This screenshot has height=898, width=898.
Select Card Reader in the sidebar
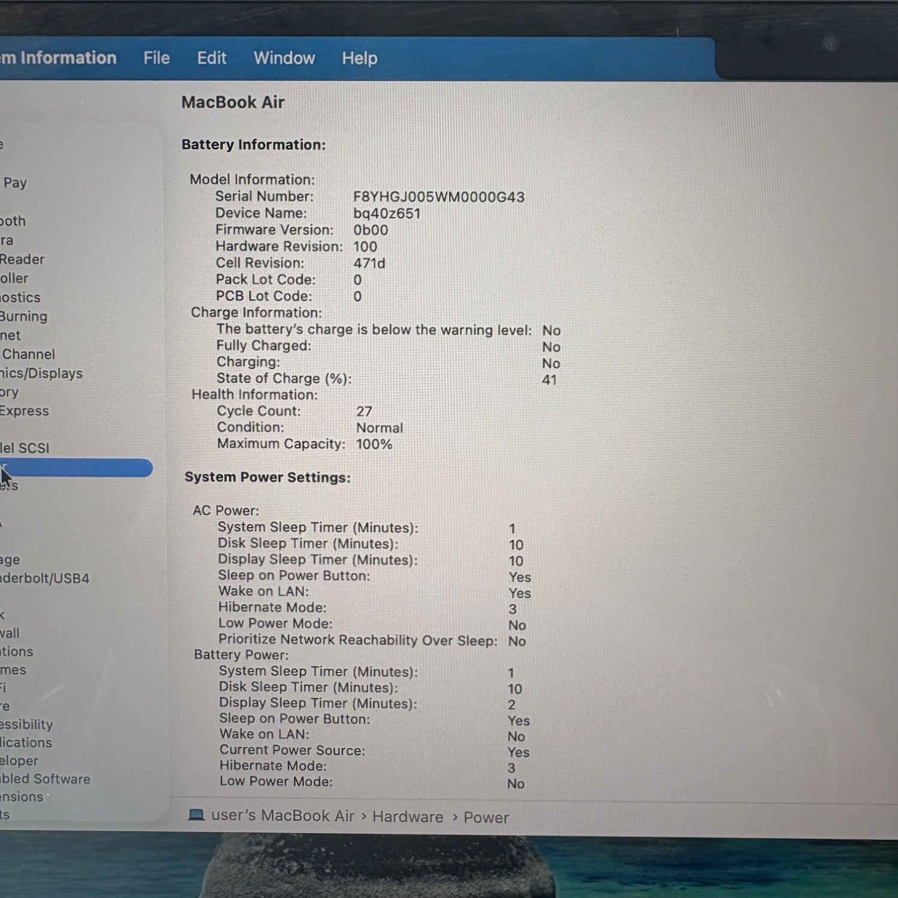[x=22, y=259]
